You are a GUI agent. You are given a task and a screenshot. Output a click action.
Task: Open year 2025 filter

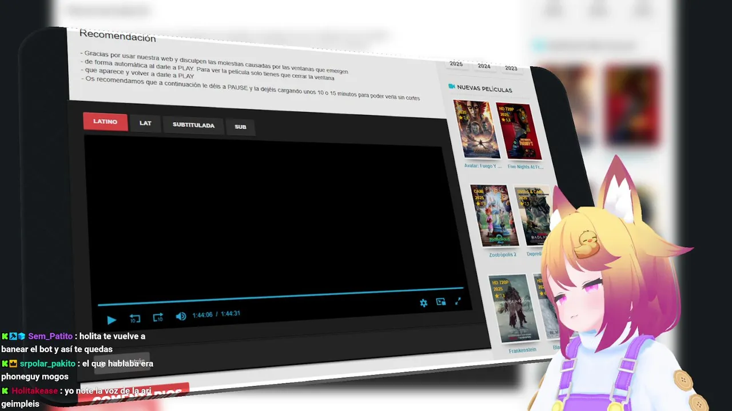tap(456, 64)
